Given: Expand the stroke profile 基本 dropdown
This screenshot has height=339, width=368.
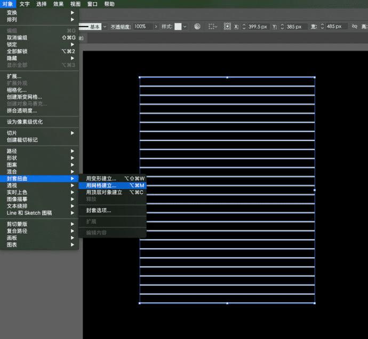Looking at the screenshot, I should click(105, 26).
